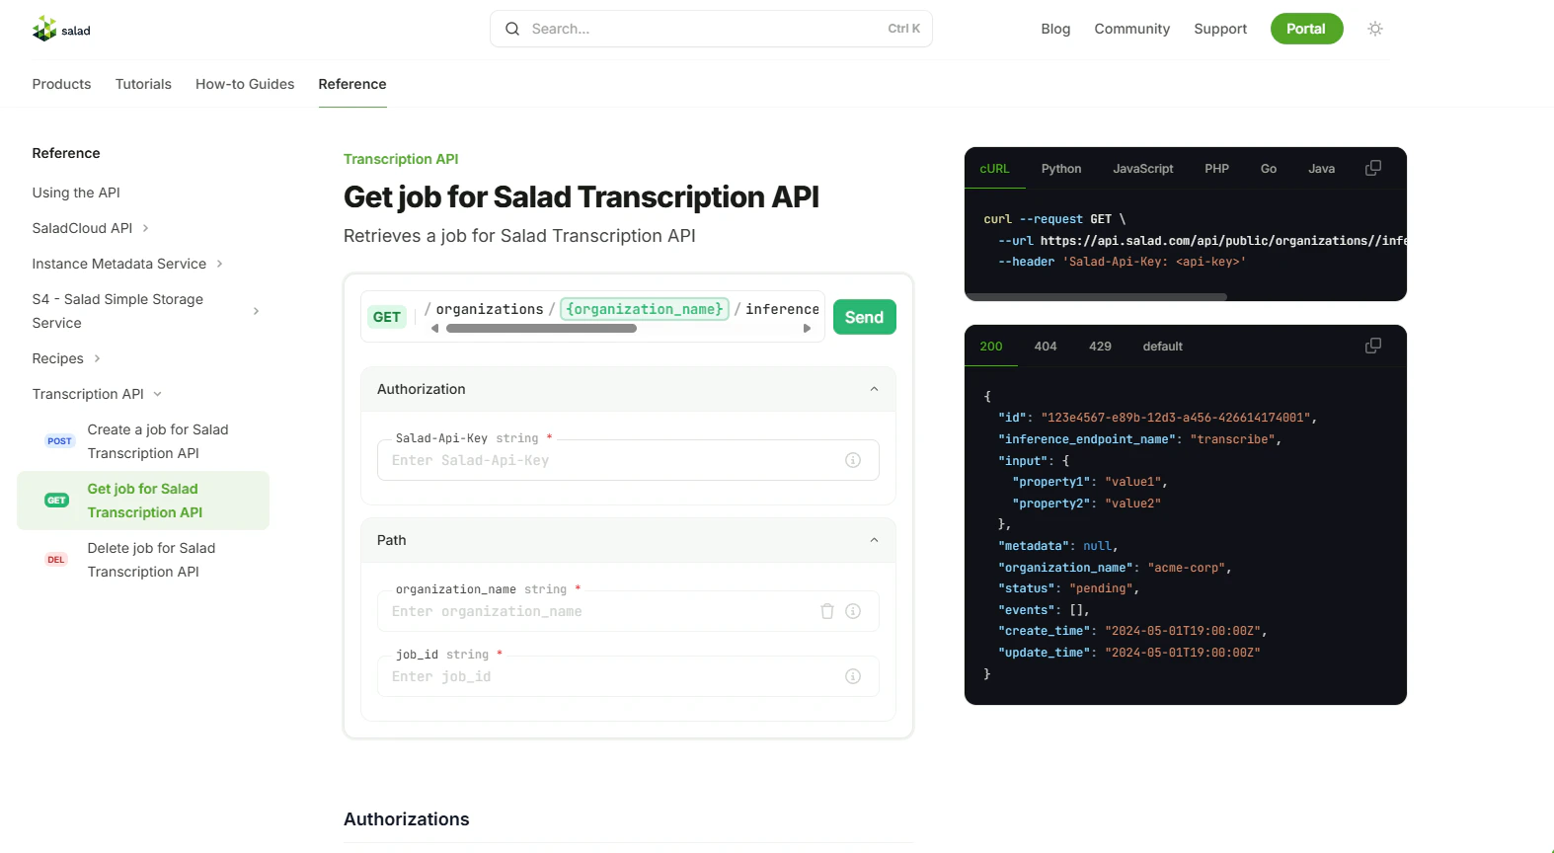Viewport: 1554px width, 853px height.
Task: Expand S4 - Salad Simple Storage Service
Action: click(256, 311)
